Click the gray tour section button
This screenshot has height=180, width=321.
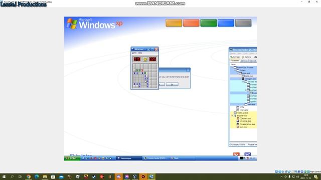click(x=243, y=23)
